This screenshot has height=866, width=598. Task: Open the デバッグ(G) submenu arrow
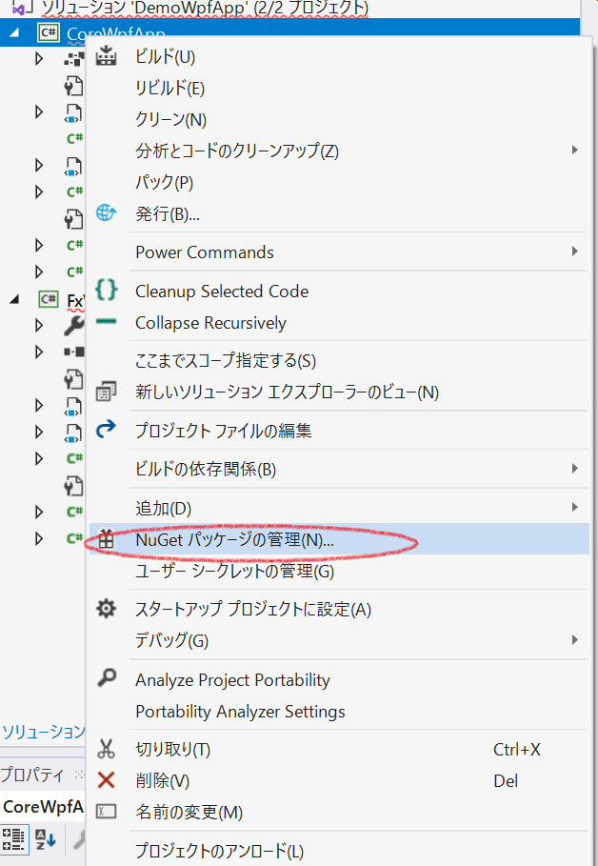[575, 639]
